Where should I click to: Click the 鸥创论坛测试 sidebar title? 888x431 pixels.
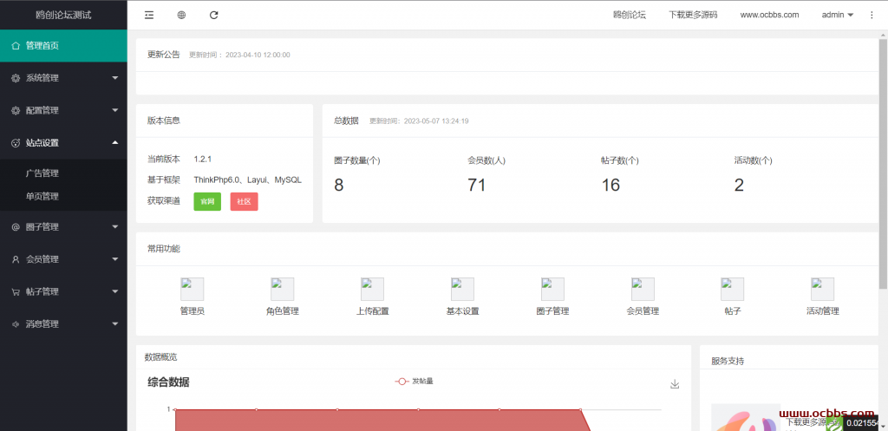tap(63, 16)
